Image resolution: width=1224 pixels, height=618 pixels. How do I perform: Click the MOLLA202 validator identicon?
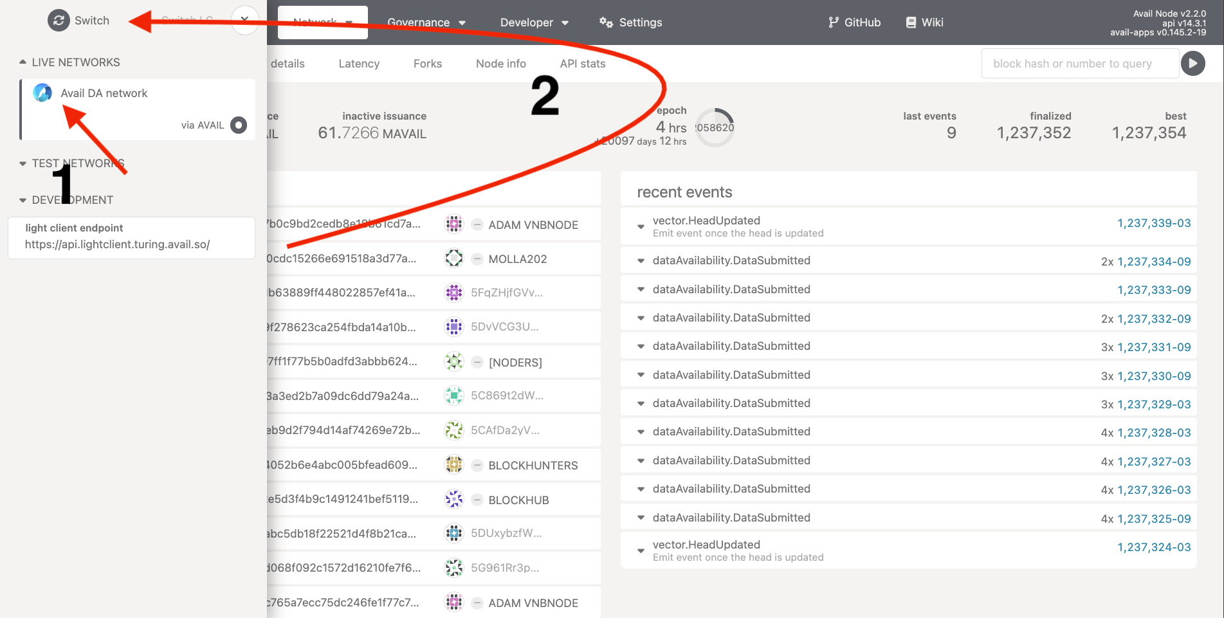coord(454,259)
